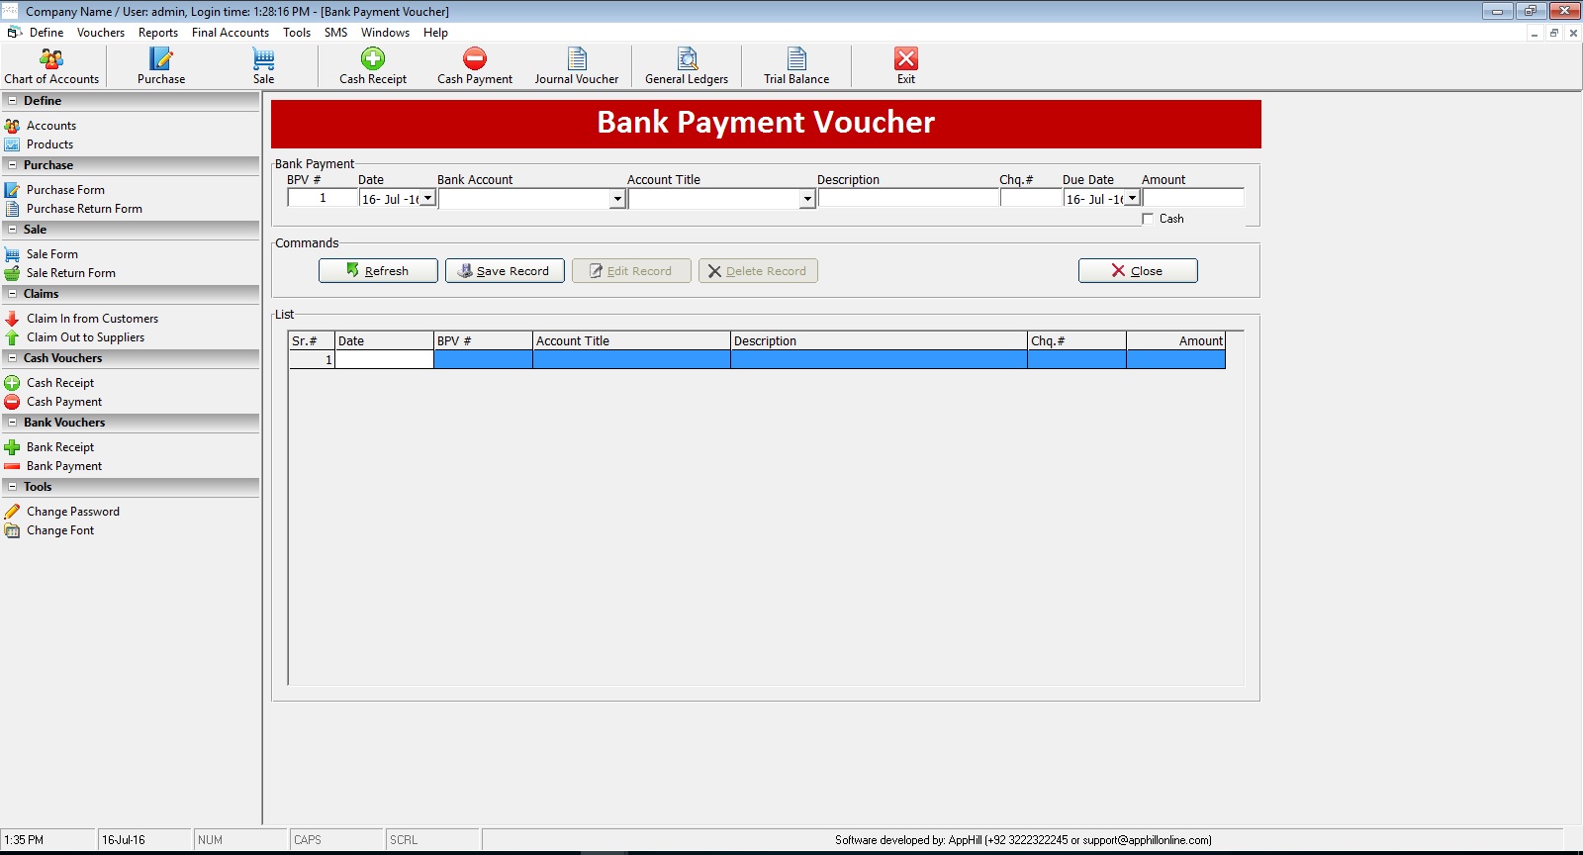The width and height of the screenshot is (1583, 855).
Task: Select Bank Receipt in the sidebar
Action: point(60,447)
